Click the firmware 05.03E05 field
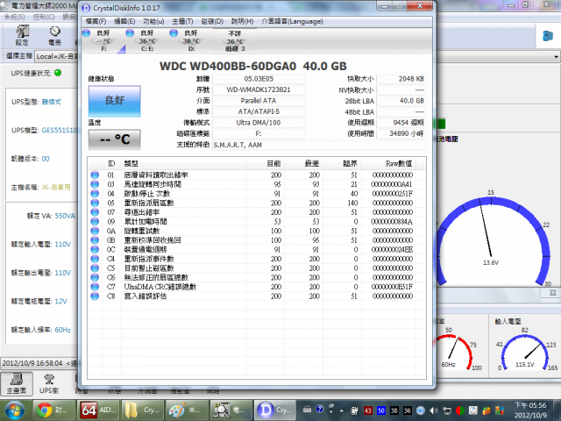 (259, 79)
